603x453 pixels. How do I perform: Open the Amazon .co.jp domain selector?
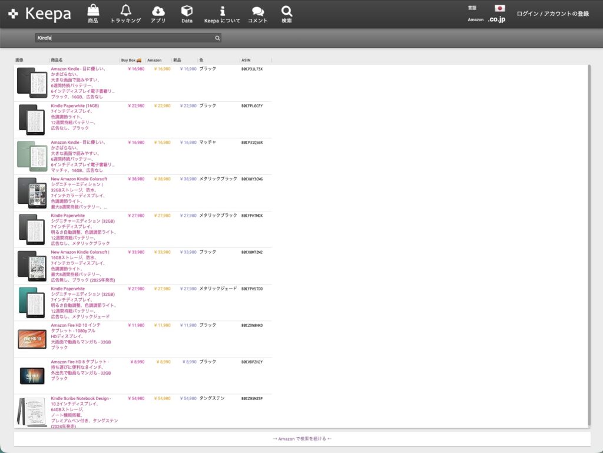tap(496, 19)
